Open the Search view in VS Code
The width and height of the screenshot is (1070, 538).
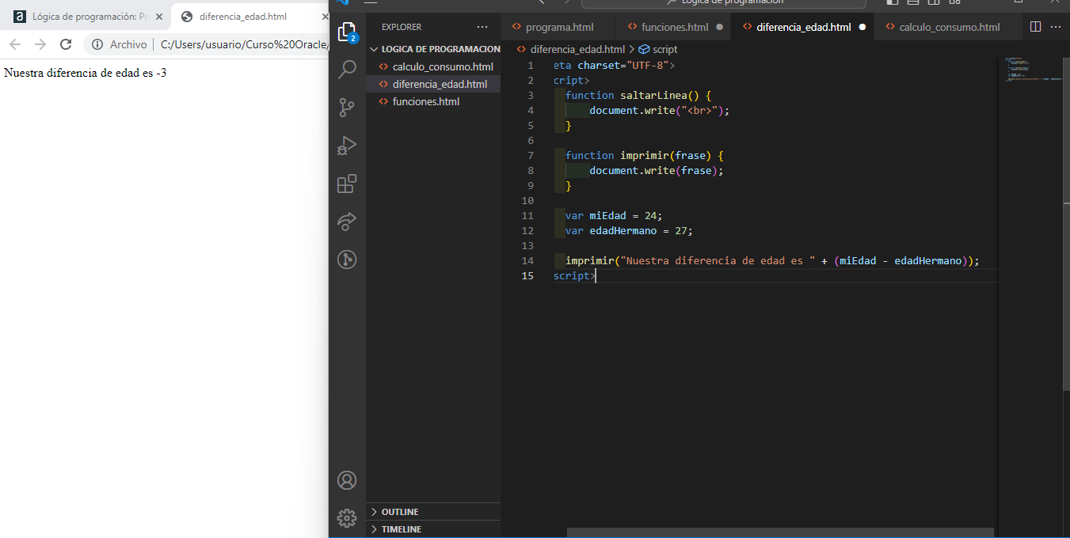point(347,70)
